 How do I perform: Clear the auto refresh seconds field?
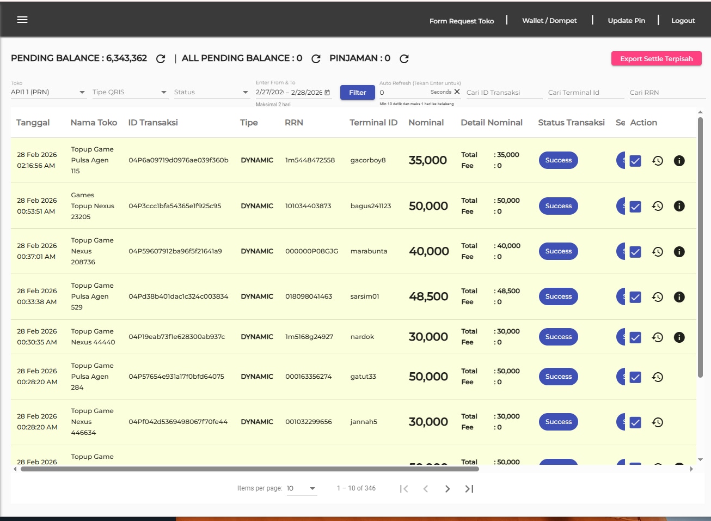coord(457,92)
